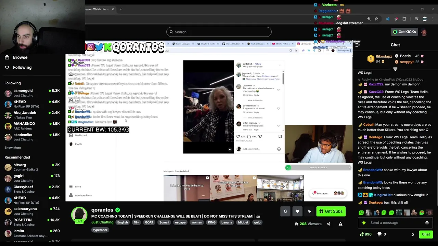Image resolution: width=438 pixels, height=246 pixels.
Task: Select the GOAT tag
Action: point(149,222)
